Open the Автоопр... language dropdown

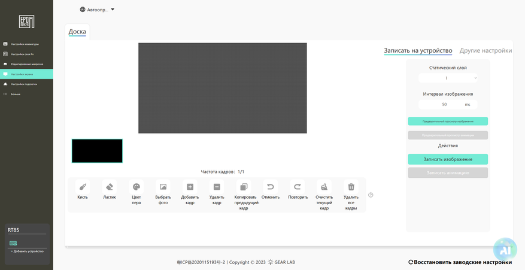(97, 10)
